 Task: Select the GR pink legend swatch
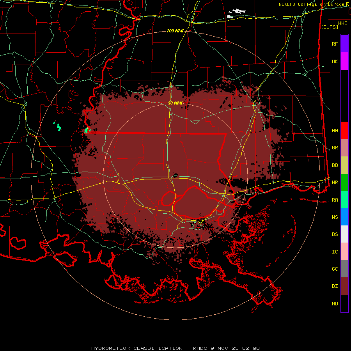pos(344,148)
